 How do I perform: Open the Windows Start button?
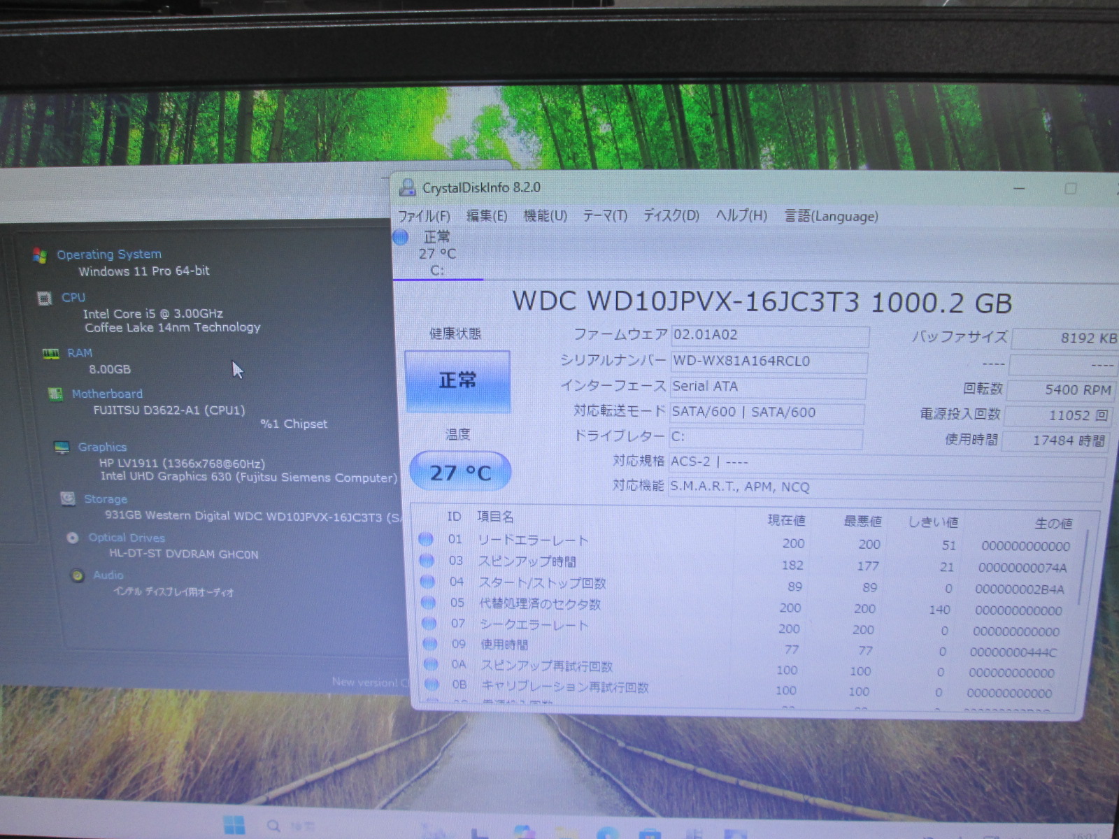pos(234,825)
